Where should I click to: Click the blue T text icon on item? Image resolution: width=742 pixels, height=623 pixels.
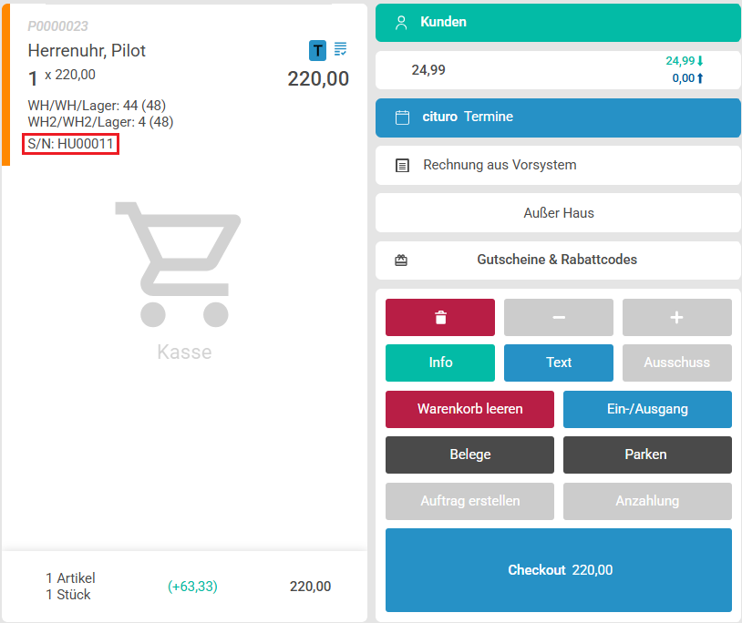click(x=317, y=50)
